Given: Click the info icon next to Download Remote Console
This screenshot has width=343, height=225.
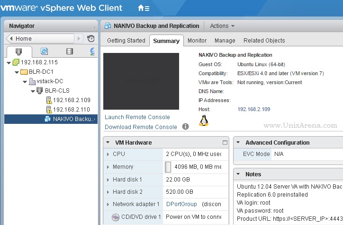Looking at the screenshot, I should (x=186, y=127).
